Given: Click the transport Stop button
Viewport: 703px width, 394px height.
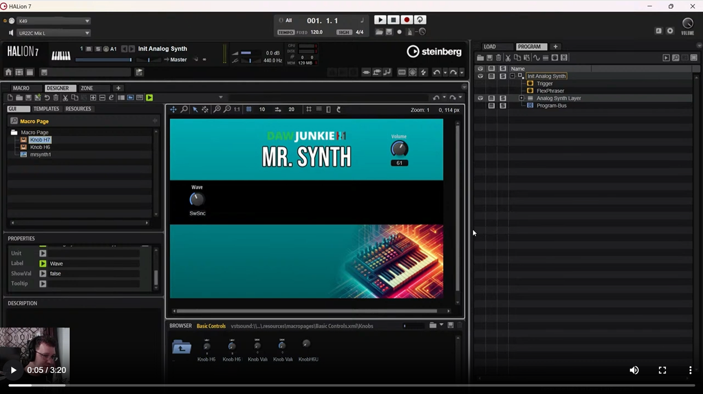Looking at the screenshot, I should (393, 20).
